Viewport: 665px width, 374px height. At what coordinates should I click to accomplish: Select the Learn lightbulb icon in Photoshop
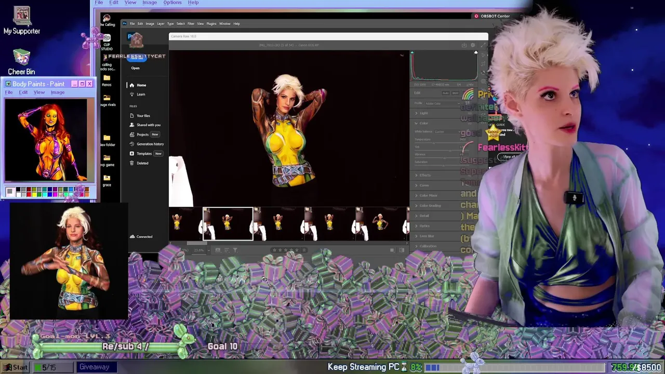pyautogui.click(x=132, y=95)
